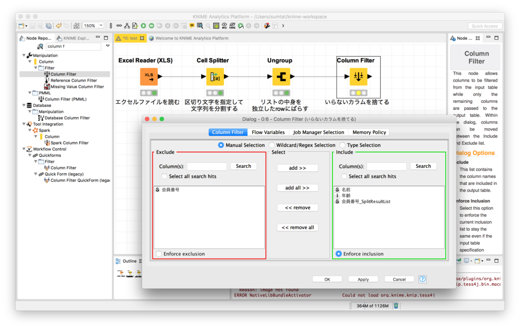Click the add >> button
520x329 pixels.
click(298, 168)
